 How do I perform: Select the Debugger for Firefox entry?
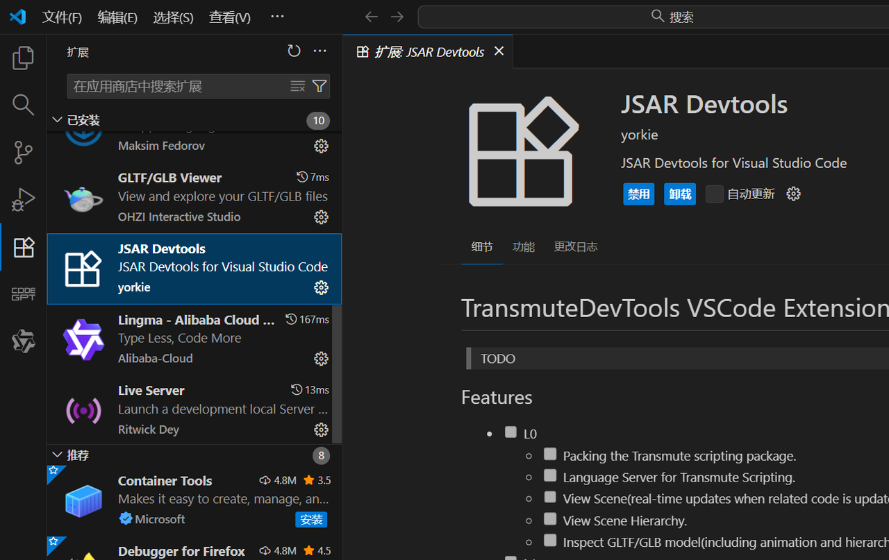[x=194, y=549]
